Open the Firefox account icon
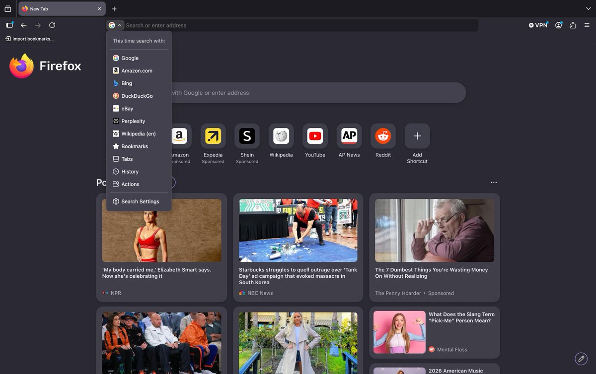 pos(559,25)
